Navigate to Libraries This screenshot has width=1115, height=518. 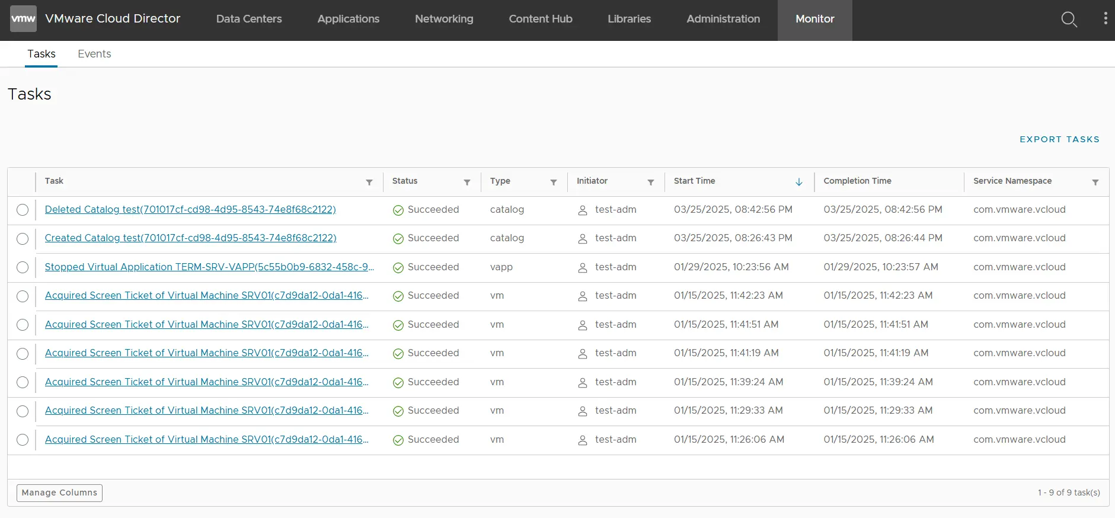(630, 19)
